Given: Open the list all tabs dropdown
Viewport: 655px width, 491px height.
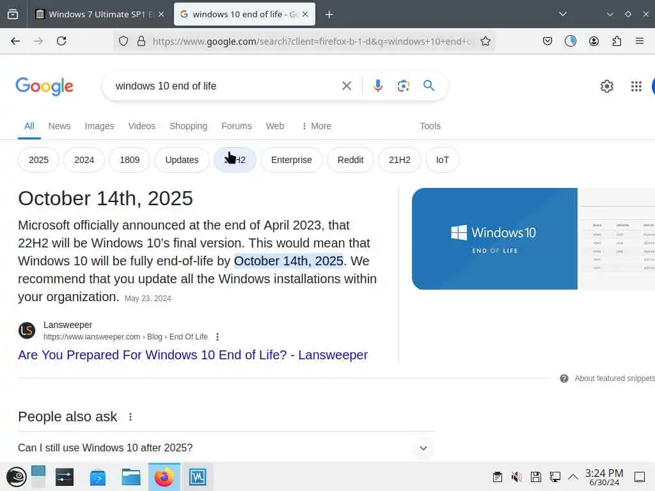Looking at the screenshot, I should 563,14.
